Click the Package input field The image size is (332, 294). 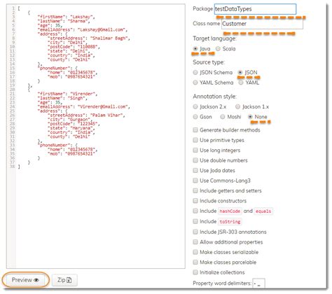point(255,9)
